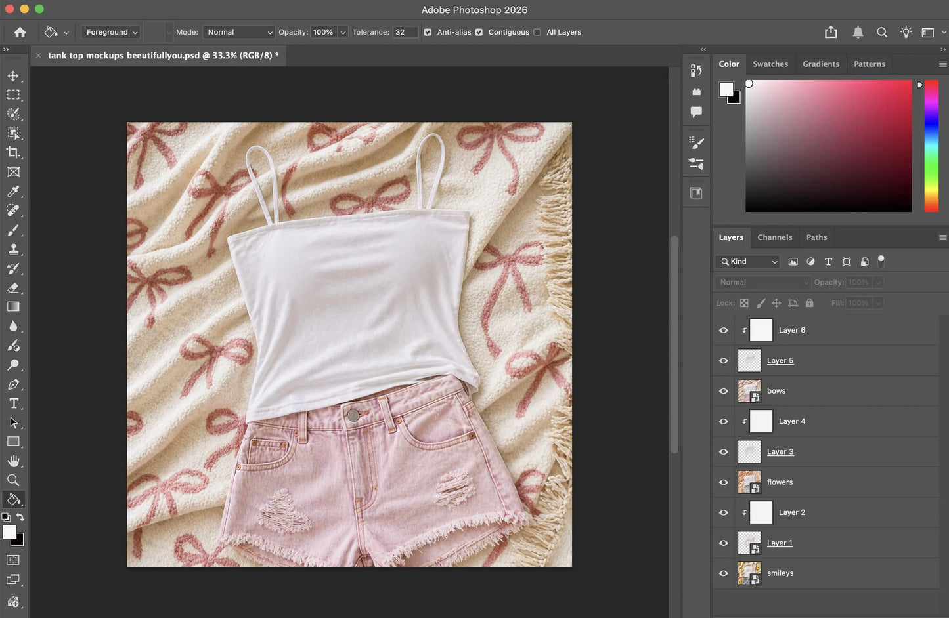Screen dimensions: 949x618
Task: Select the Clone Stamp tool
Action: point(13,249)
